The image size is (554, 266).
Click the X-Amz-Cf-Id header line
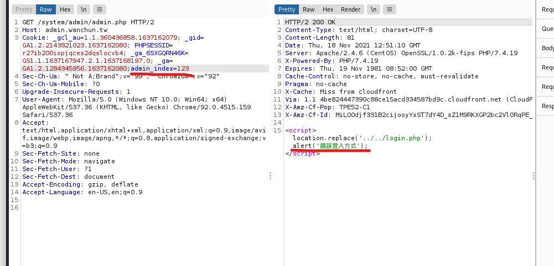tap(409, 115)
